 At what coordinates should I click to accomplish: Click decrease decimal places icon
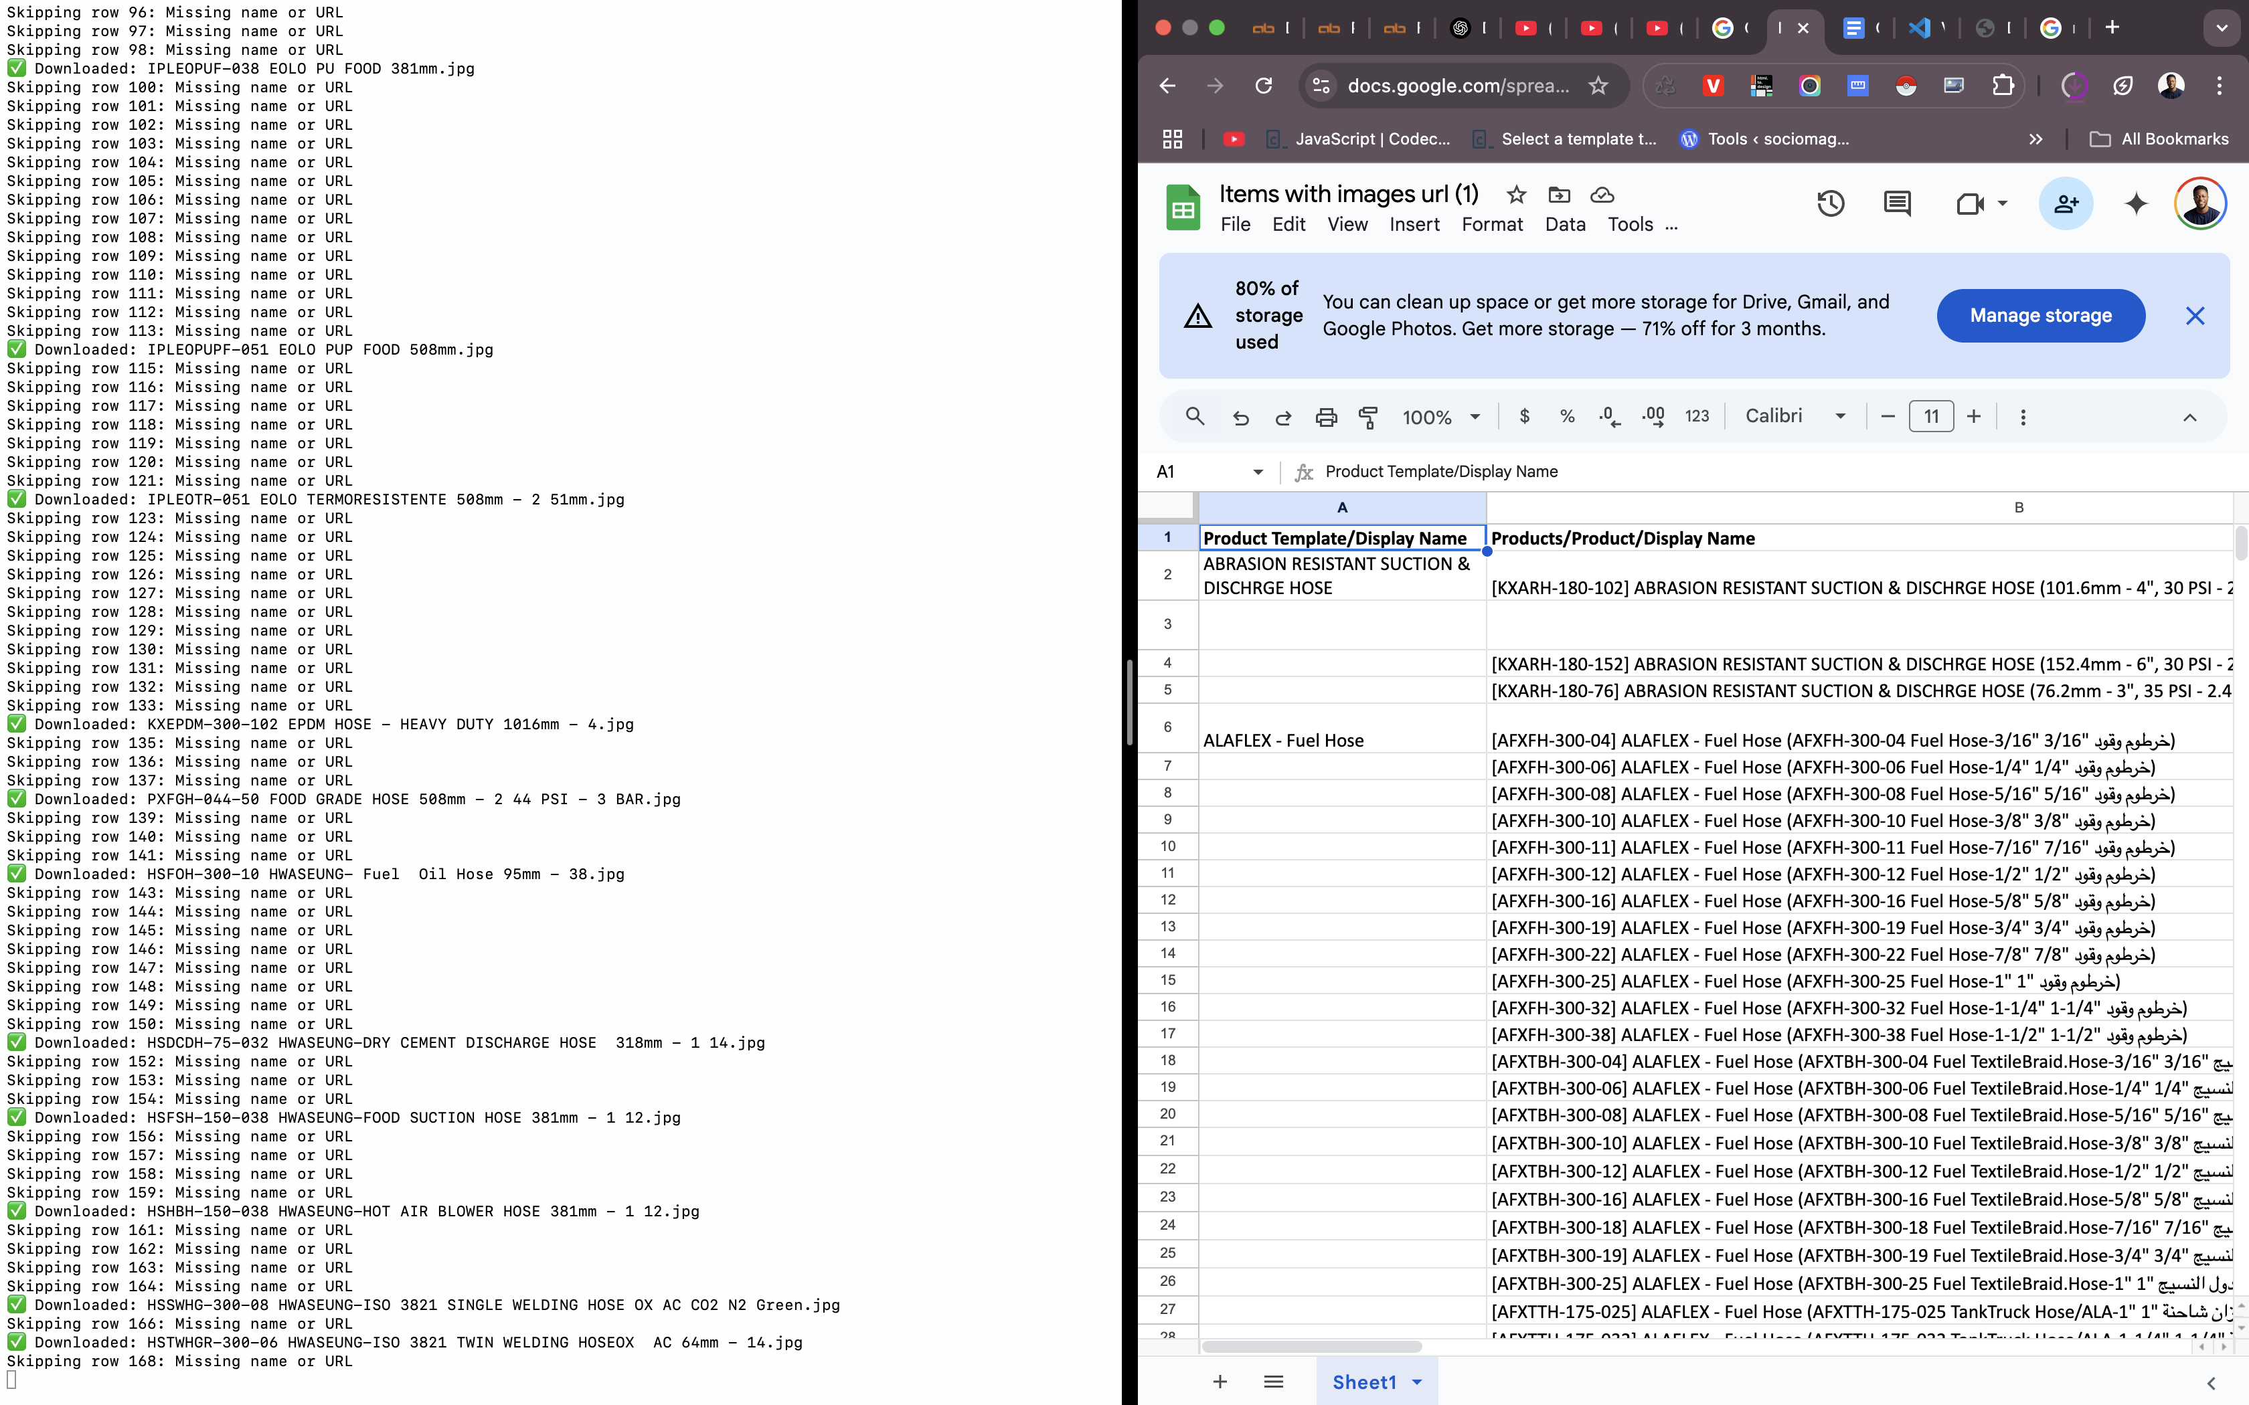[x=1610, y=417]
